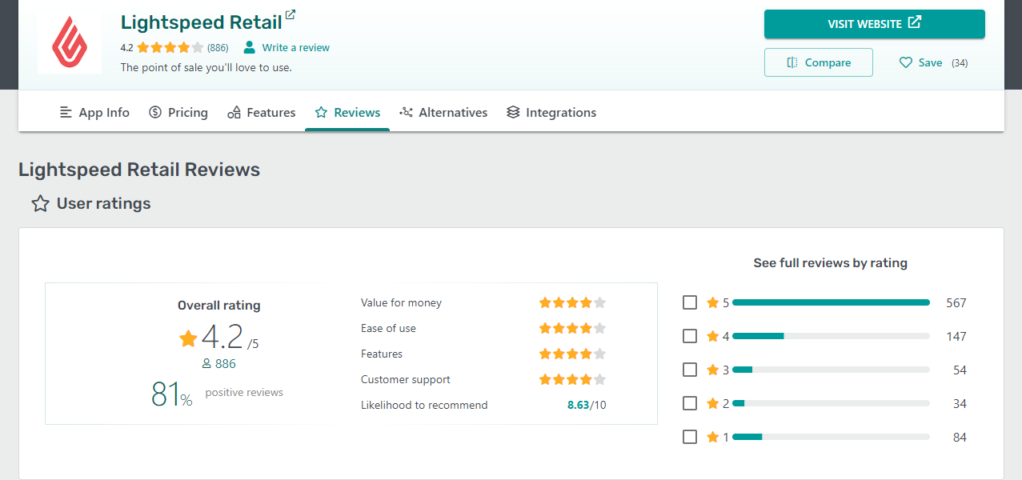Click the heart Save icon

[906, 62]
